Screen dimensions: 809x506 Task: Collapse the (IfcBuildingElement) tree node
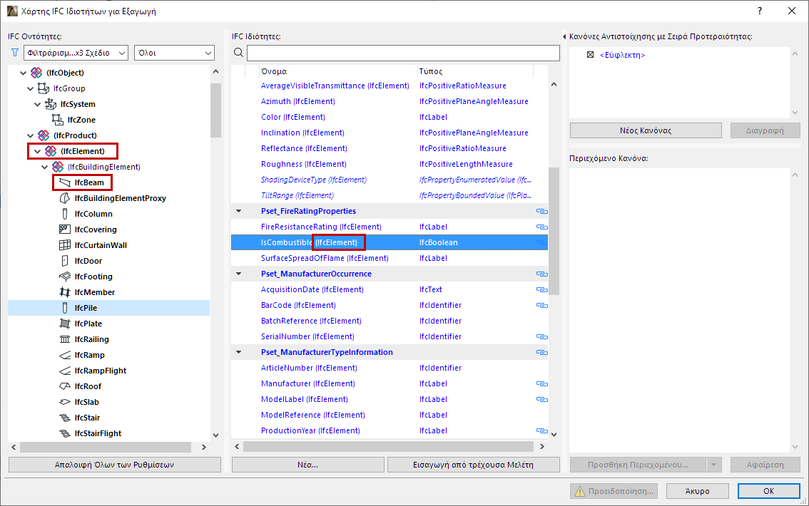(45, 167)
